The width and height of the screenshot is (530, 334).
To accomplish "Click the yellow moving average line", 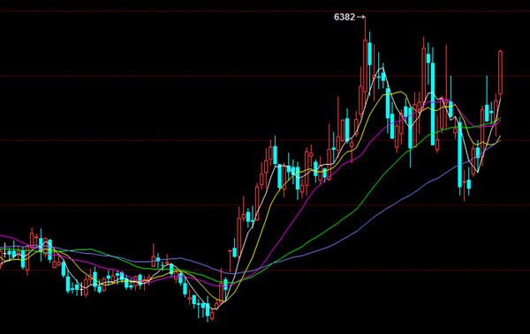I will pyautogui.click(x=270, y=203).
